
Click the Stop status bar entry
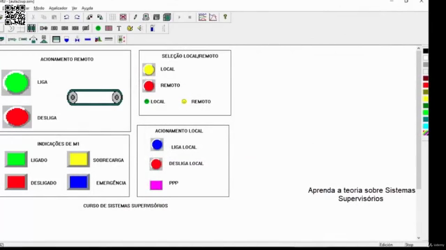[x=409, y=244]
